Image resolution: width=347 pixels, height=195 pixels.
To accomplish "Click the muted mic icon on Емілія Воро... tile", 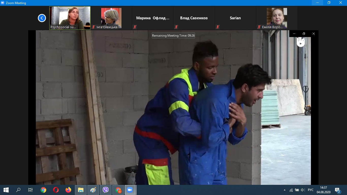I will [x=259, y=27].
